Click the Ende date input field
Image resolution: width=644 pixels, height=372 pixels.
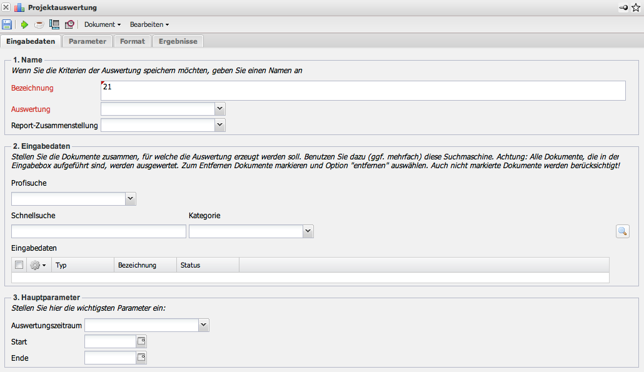tap(111, 358)
